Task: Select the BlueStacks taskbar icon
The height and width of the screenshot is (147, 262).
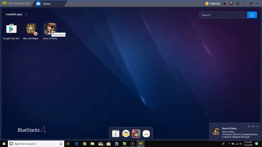Action: [141, 144]
